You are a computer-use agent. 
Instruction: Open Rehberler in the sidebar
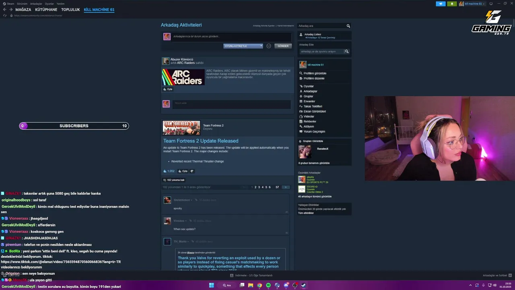(310, 122)
